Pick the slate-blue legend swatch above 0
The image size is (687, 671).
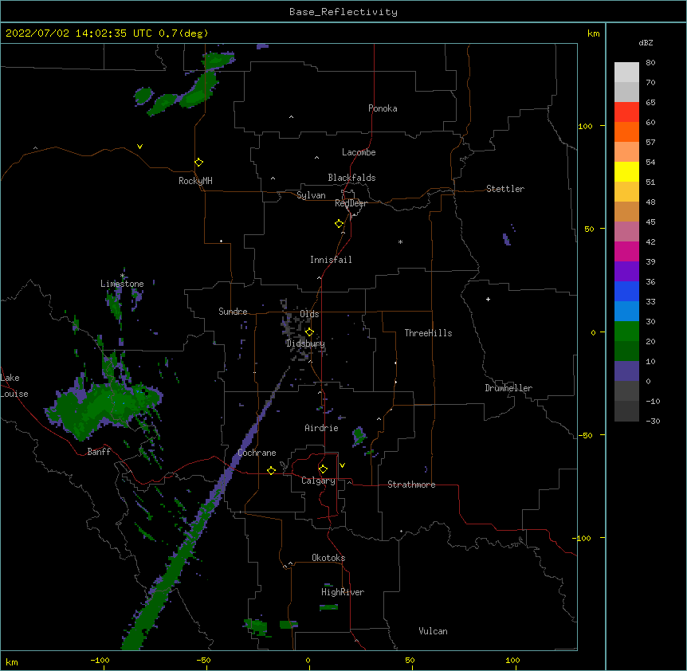click(x=626, y=371)
